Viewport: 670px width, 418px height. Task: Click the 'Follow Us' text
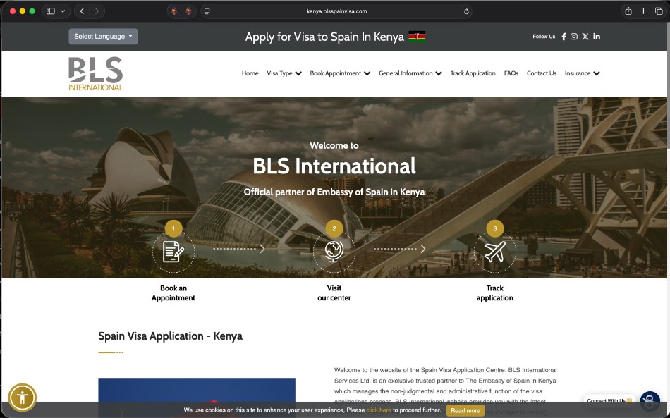(x=544, y=37)
